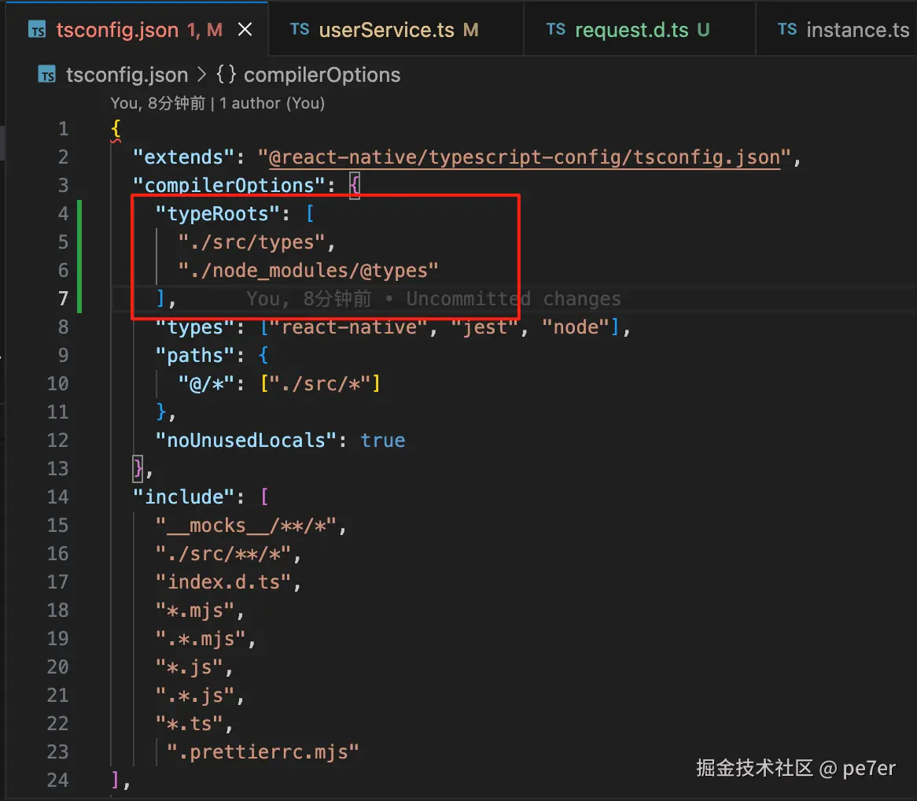Switch to the request.d.ts tab
917x801 pixels.
[x=639, y=29]
